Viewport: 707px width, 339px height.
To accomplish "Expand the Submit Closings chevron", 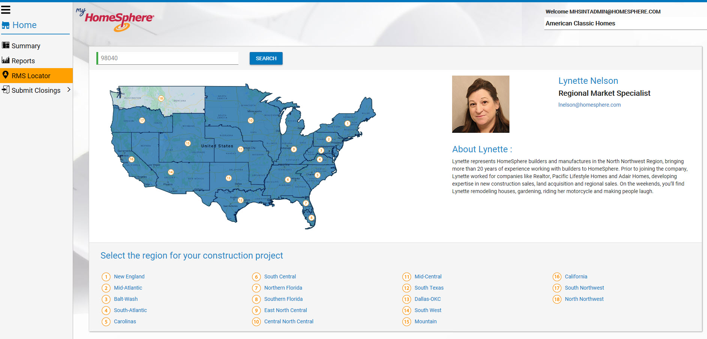I will tap(69, 90).
